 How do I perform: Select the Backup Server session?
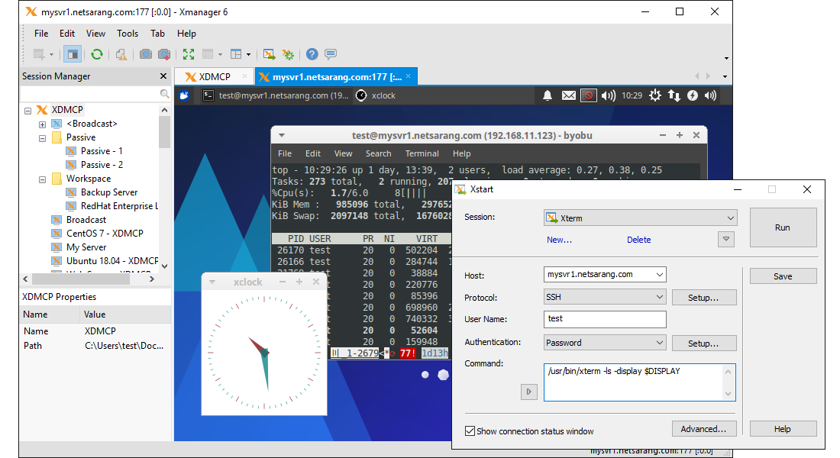[x=102, y=192]
